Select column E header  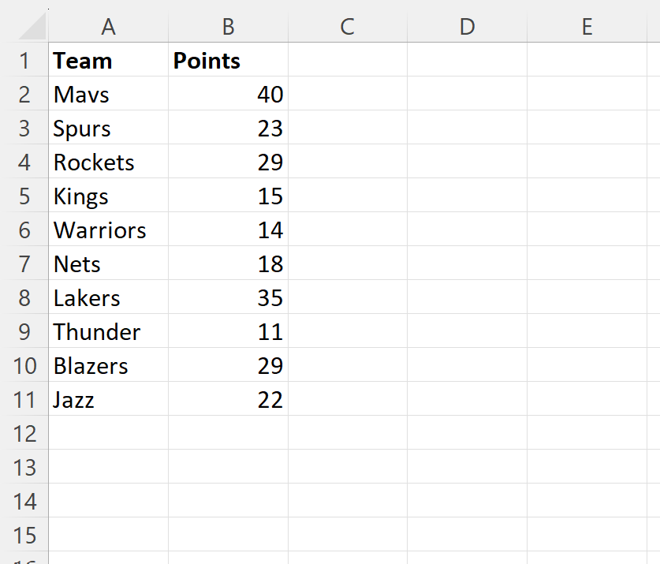[x=587, y=27]
